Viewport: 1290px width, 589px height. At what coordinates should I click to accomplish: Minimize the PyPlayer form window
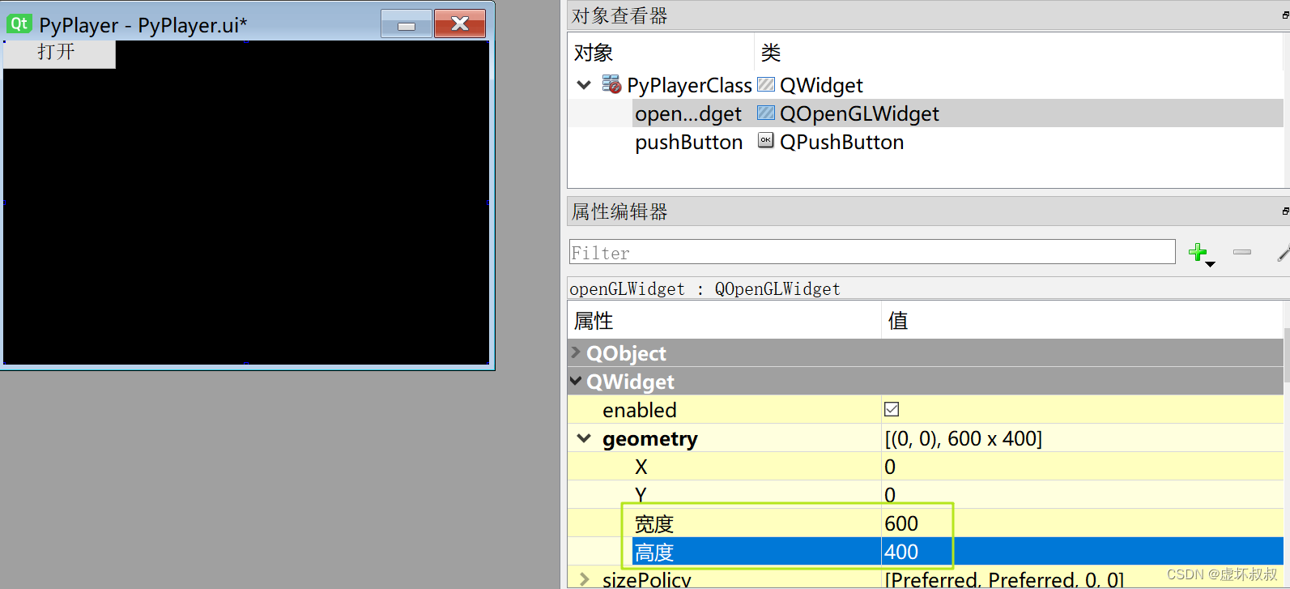[x=407, y=24]
